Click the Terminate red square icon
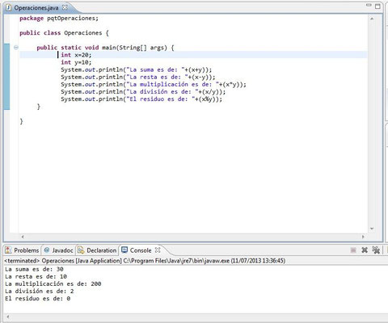The height and width of the screenshot is (323, 388). point(353,250)
